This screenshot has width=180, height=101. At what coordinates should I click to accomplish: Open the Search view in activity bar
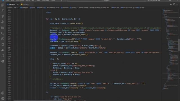[x=3, y=11]
